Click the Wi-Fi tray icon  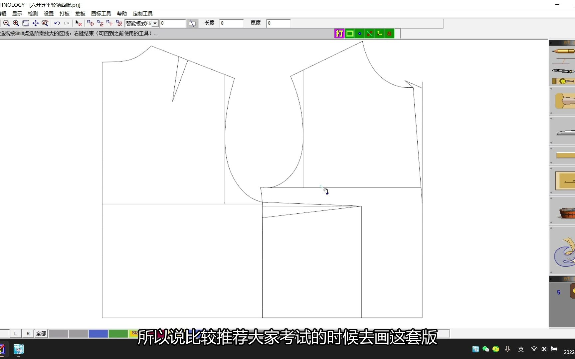tap(534, 349)
